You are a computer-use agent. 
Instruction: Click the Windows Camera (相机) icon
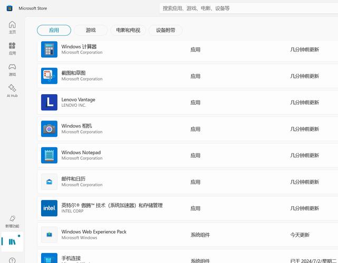click(x=49, y=129)
